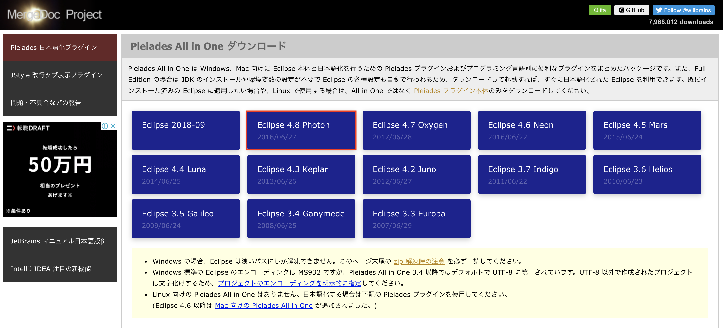Click the 7,968,012 downloads counter text
The height and width of the screenshot is (335, 723).
point(681,22)
